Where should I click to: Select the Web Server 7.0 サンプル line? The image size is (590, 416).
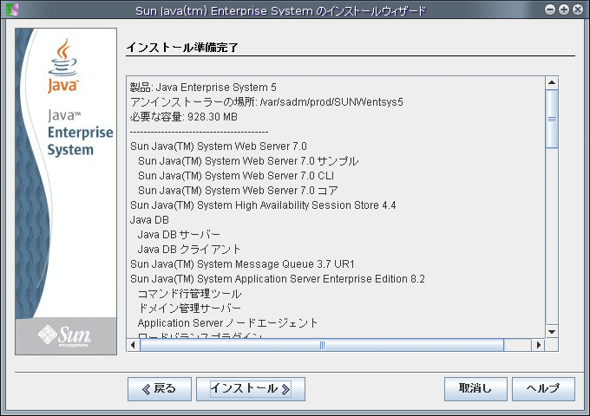click(248, 161)
